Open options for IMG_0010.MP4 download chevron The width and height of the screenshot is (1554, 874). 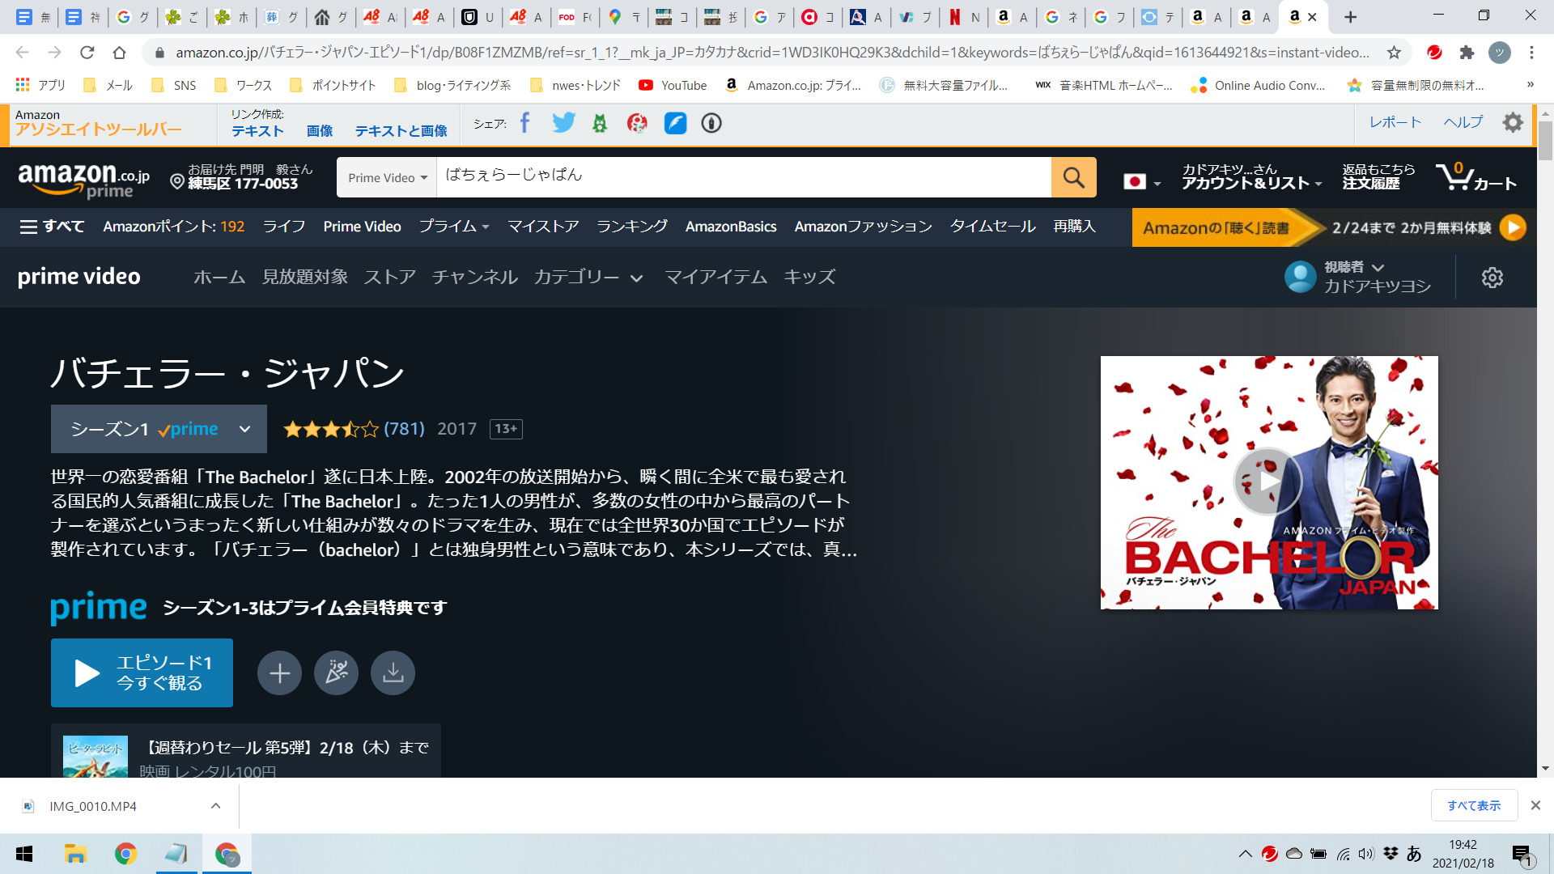215,806
